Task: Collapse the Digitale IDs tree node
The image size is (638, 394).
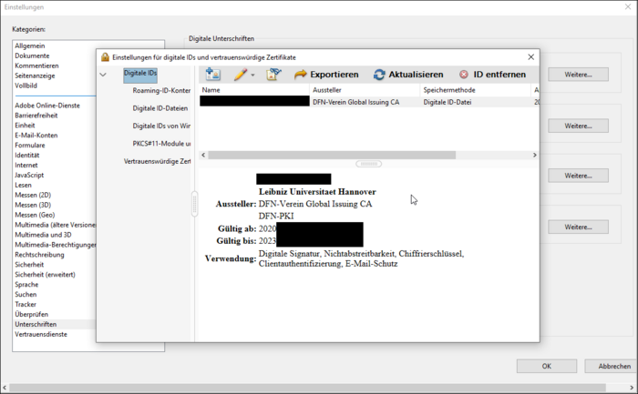Action: coord(103,75)
